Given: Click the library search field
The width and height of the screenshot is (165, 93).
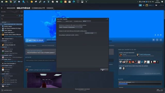Looking at the screenshot, I should click(11, 19).
